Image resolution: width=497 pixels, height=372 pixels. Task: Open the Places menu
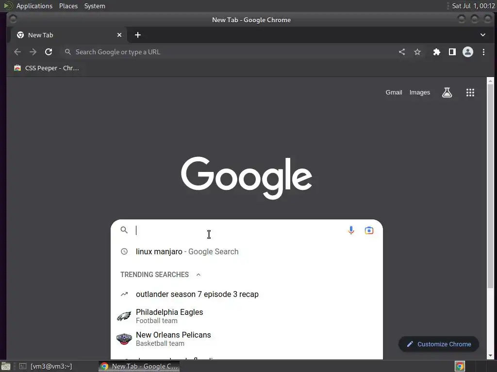click(x=68, y=6)
